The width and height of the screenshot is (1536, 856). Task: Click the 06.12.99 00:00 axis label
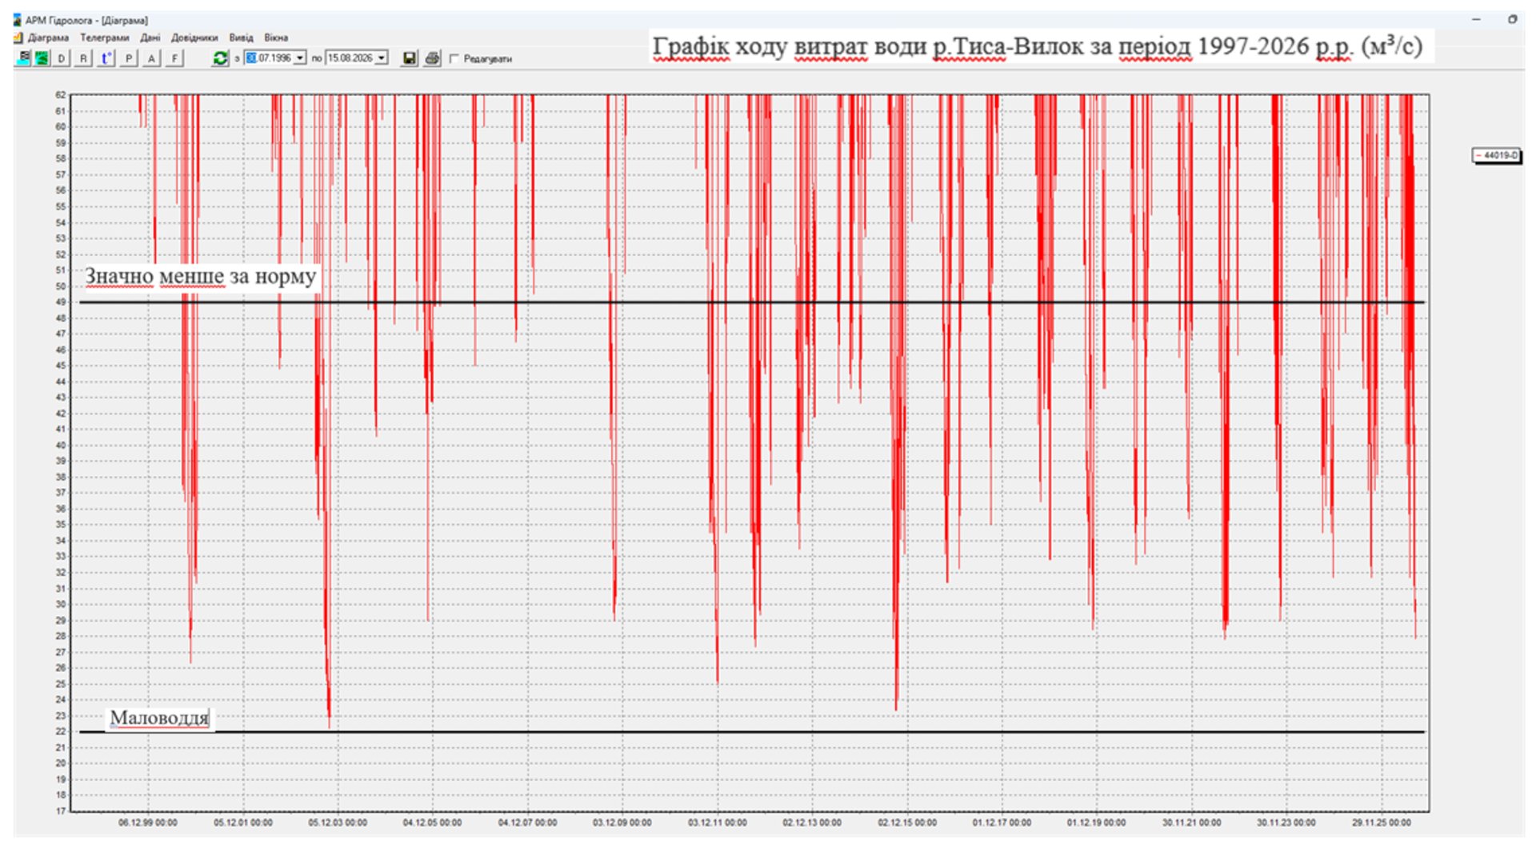pyautogui.click(x=148, y=822)
